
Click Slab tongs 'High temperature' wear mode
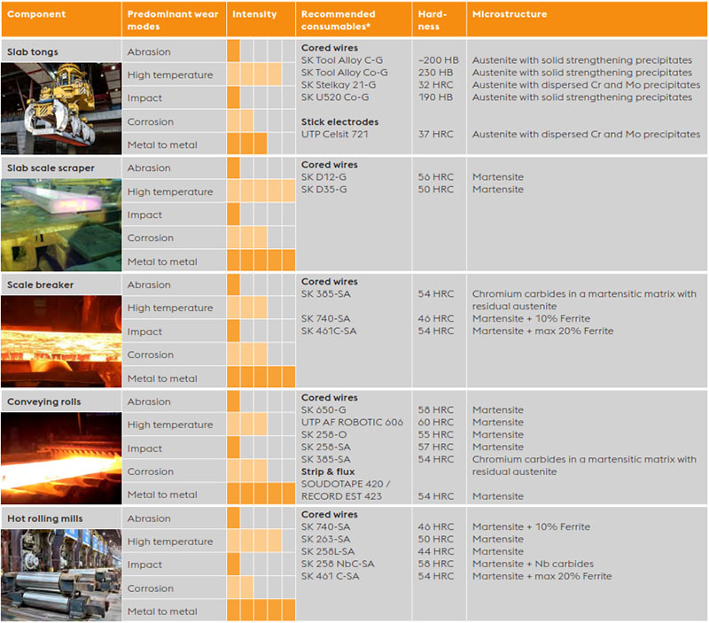pyautogui.click(x=170, y=74)
